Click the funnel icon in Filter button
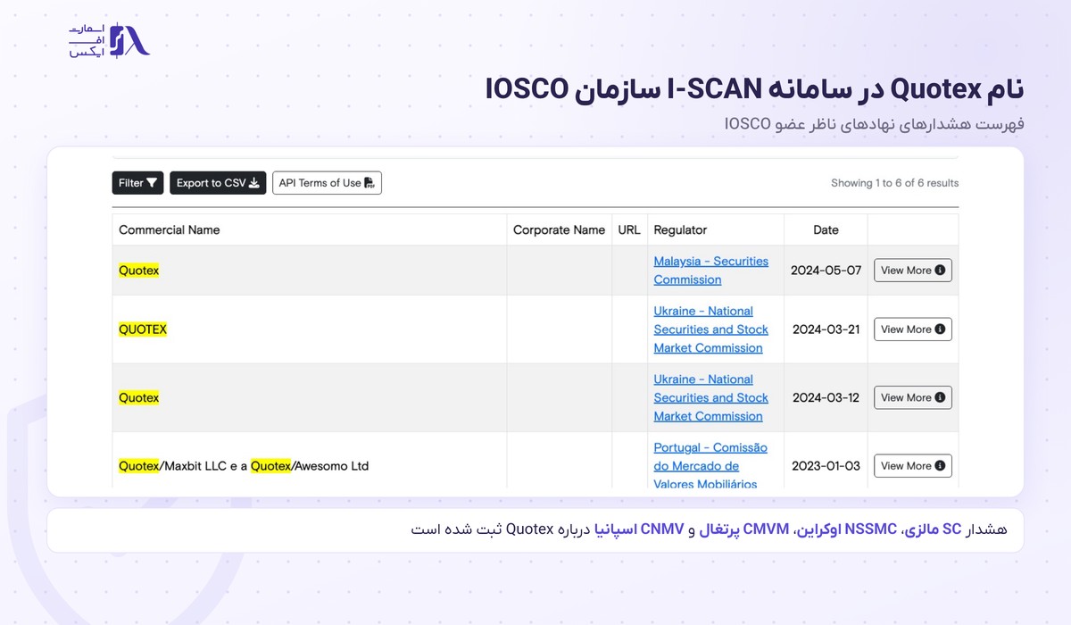1071x625 pixels. (152, 183)
